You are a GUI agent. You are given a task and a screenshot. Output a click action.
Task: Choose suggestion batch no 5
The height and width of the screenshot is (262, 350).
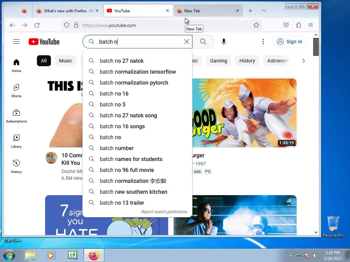pos(137,104)
